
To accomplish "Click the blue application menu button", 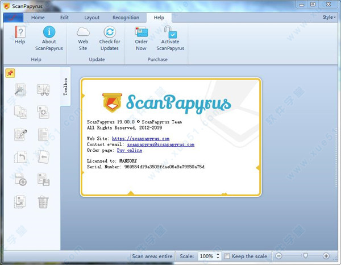I will click(13, 18).
